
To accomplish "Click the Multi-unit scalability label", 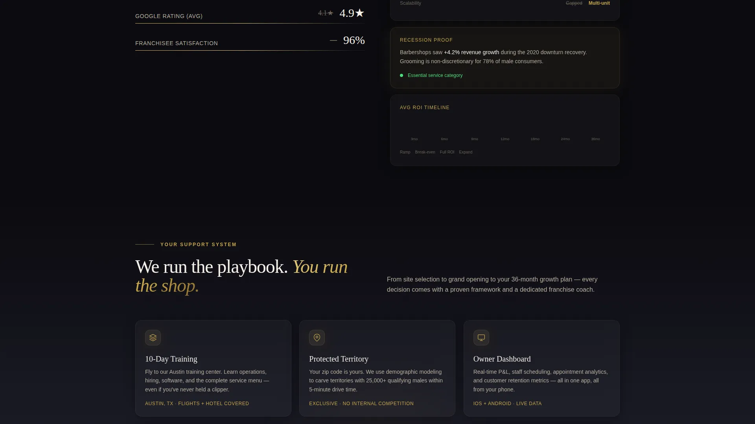I will 599,3.
